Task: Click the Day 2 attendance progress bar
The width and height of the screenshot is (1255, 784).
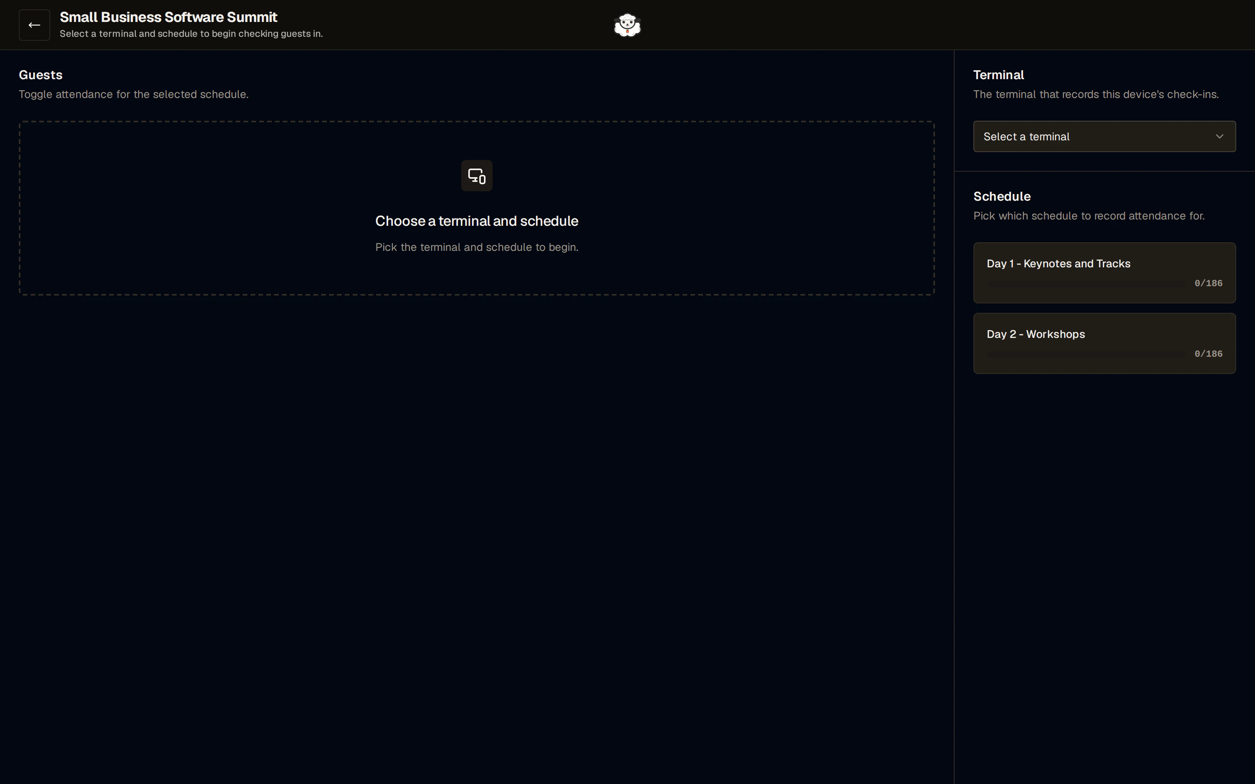Action: tap(1086, 354)
